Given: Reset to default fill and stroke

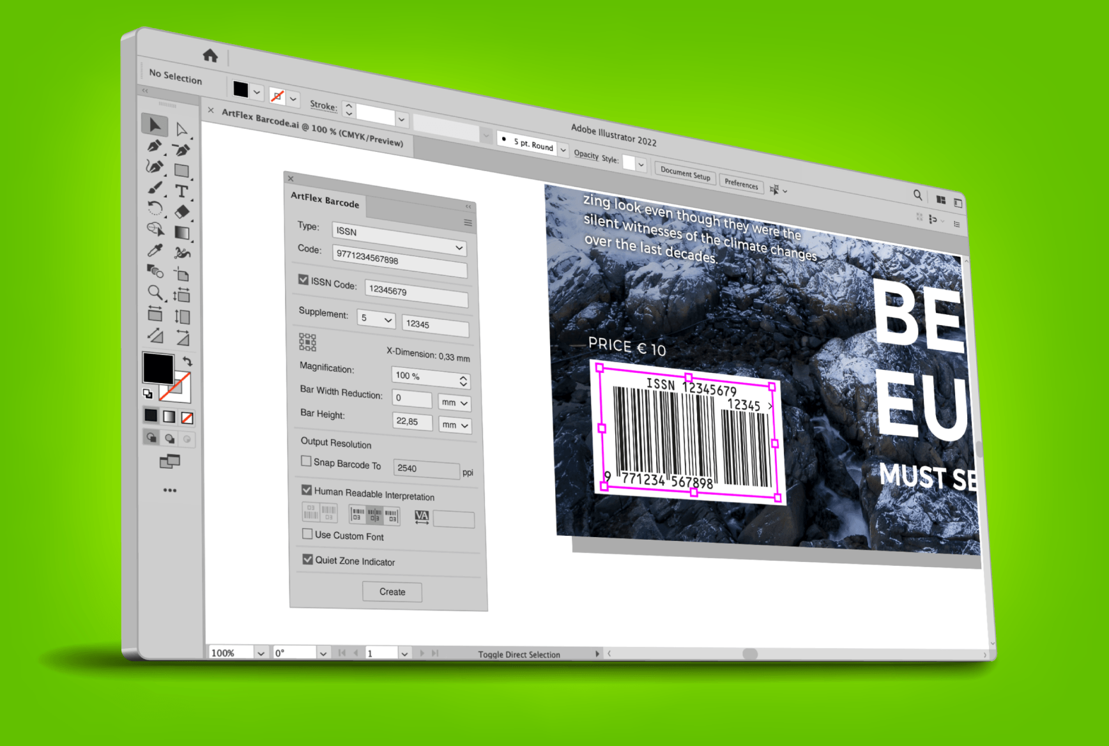Looking at the screenshot, I should click(148, 393).
